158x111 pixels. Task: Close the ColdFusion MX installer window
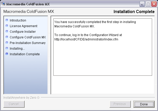point(153,4)
